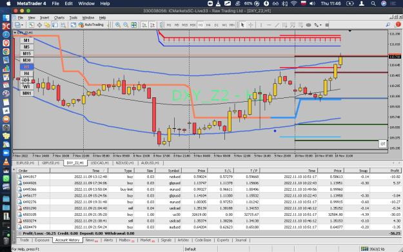Open the Trade tab in the terminal
Image resolution: width=403 pixels, height=252 pixels.
tap(25, 240)
